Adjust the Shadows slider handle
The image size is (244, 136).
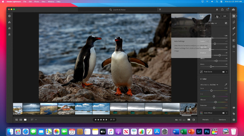[220, 55]
